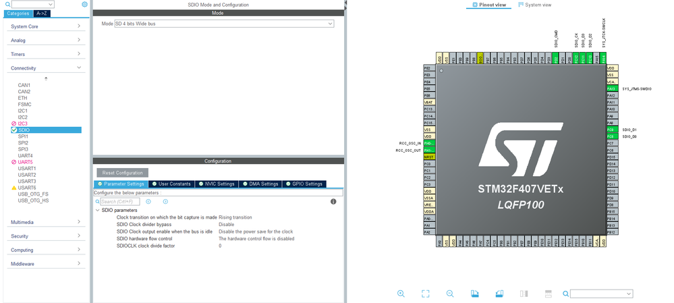Open the Parameter Settings tab
The image size is (674, 303).
point(121,184)
